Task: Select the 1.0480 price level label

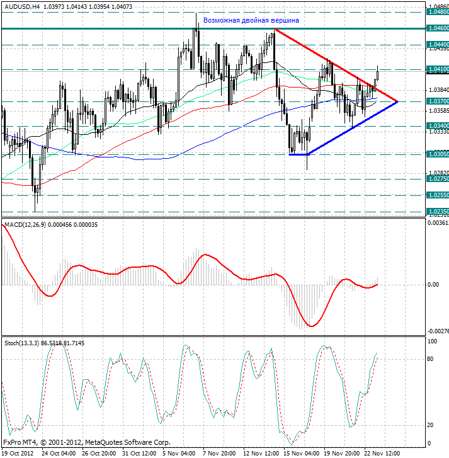Action: (438, 12)
